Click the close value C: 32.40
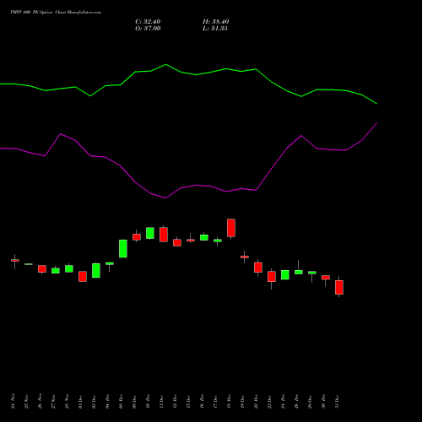Screen dimensions: 422x422 point(148,22)
